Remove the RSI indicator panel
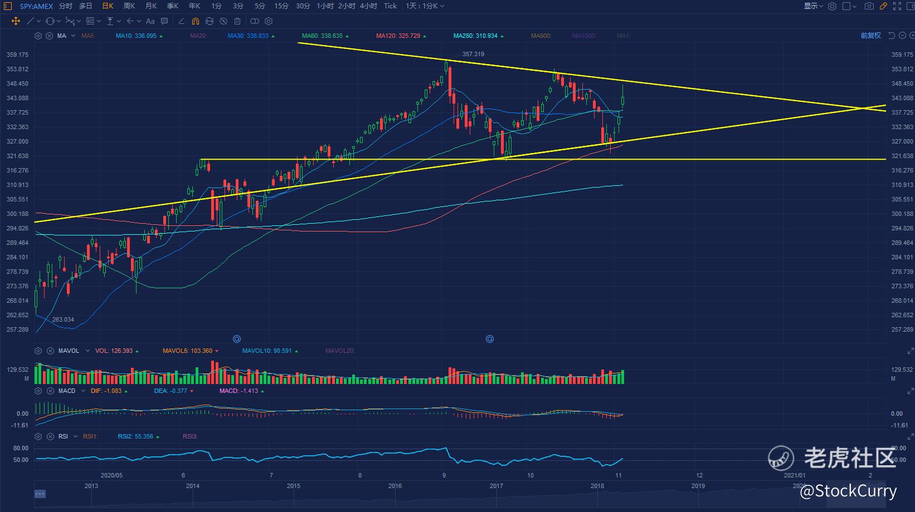 tap(50, 436)
